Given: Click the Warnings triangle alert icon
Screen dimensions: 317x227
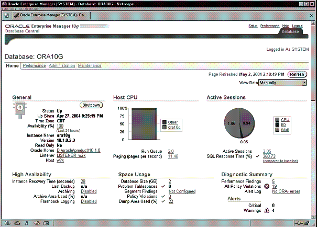Looking at the screenshot, I should (x=267, y=210).
